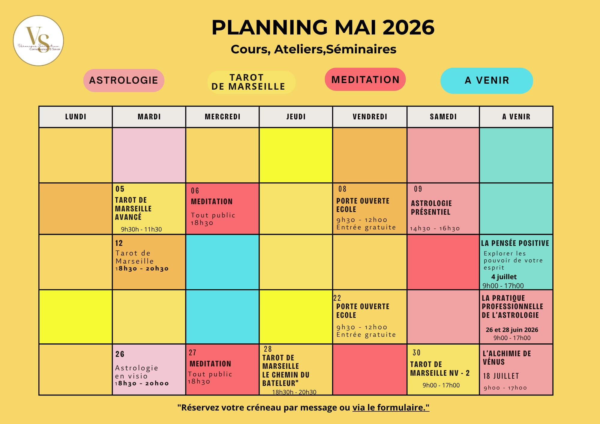This screenshot has height=424, width=600.
Task: Click the VS round logo
Action: coord(38,41)
